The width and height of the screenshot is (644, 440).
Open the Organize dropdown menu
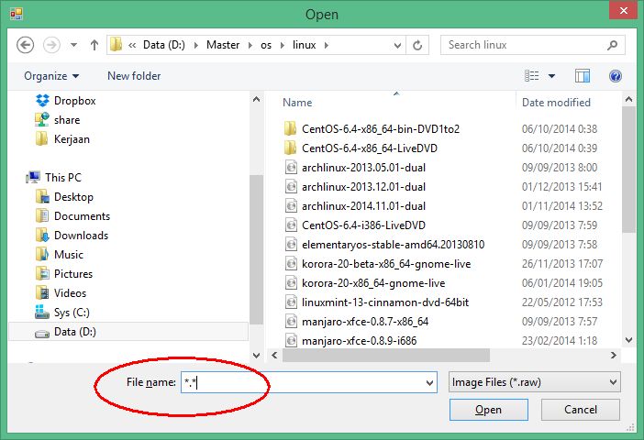click(51, 76)
